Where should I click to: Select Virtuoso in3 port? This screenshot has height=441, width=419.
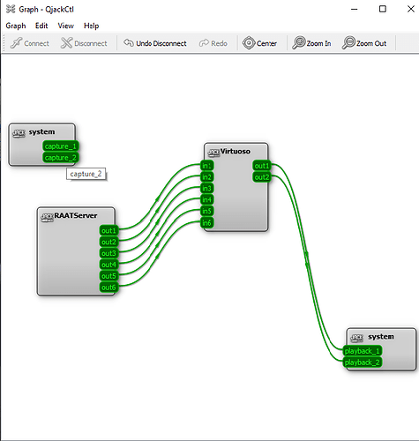click(x=206, y=188)
